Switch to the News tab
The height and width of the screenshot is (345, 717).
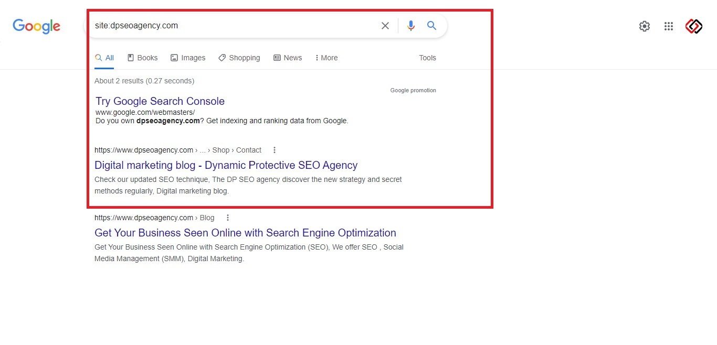click(x=288, y=58)
